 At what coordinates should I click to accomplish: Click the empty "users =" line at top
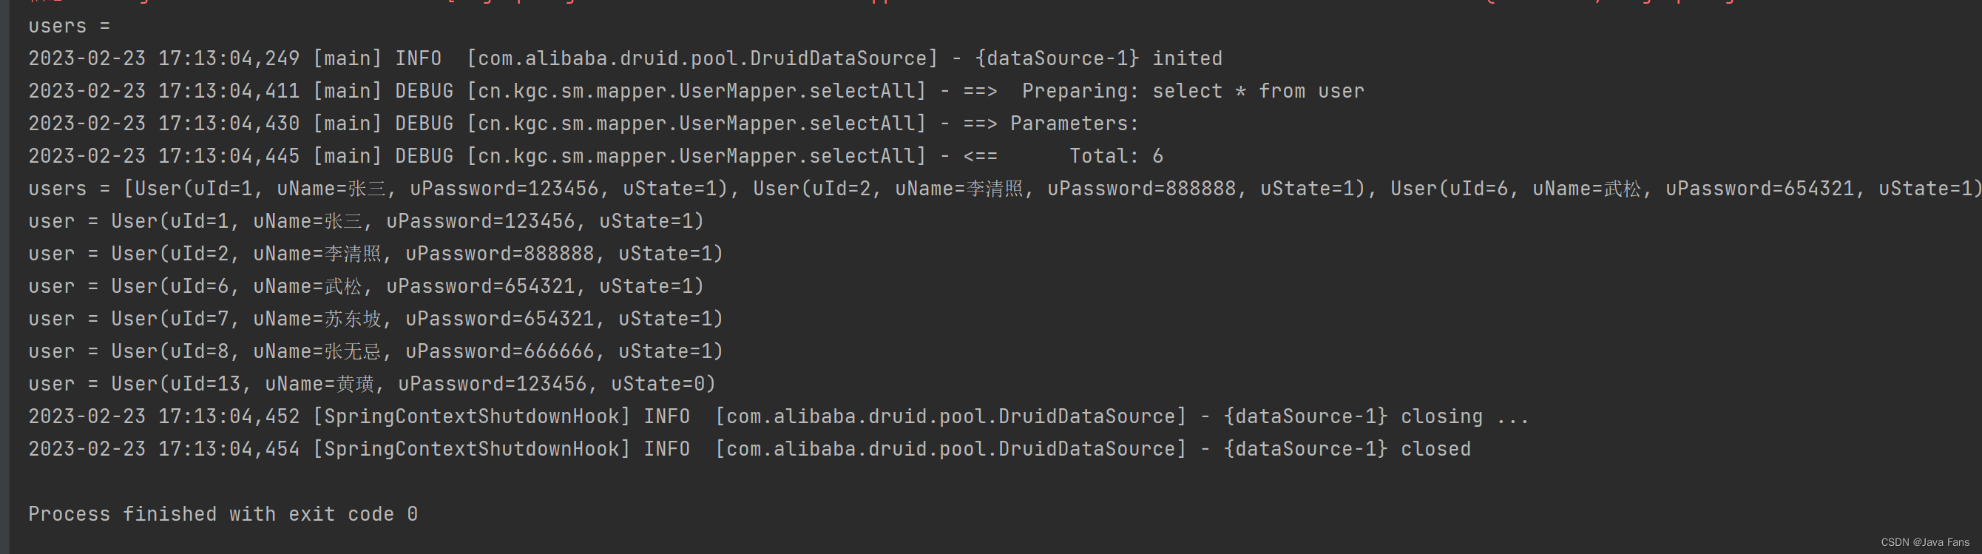click(70, 26)
